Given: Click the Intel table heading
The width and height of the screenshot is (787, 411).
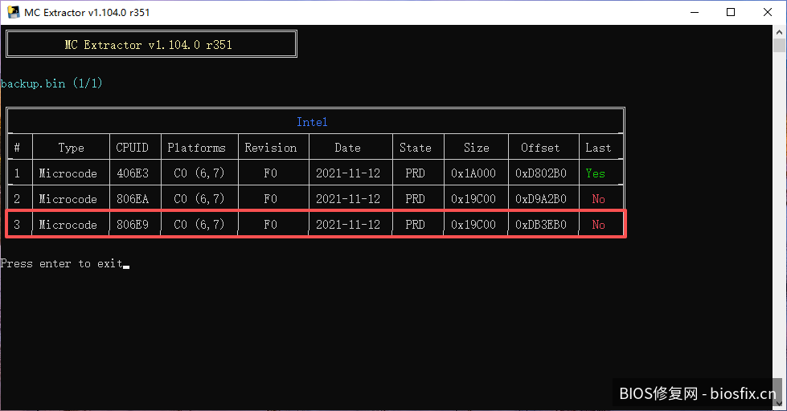Looking at the screenshot, I should click(x=312, y=122).
